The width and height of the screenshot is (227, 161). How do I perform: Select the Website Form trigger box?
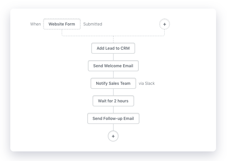62,24
